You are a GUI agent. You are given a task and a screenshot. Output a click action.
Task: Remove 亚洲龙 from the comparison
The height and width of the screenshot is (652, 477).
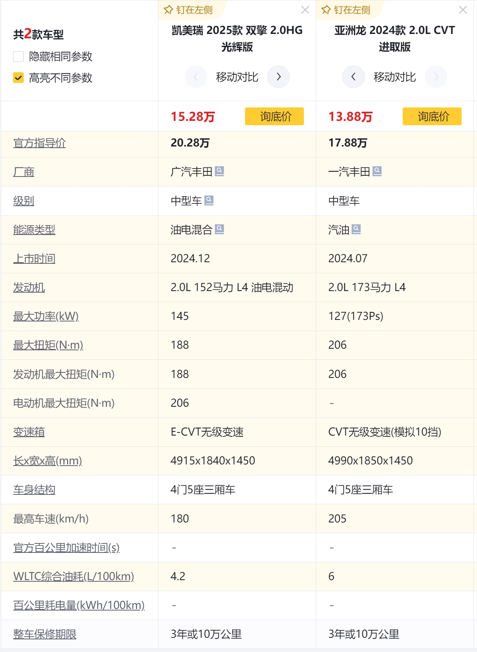(463, 10)
